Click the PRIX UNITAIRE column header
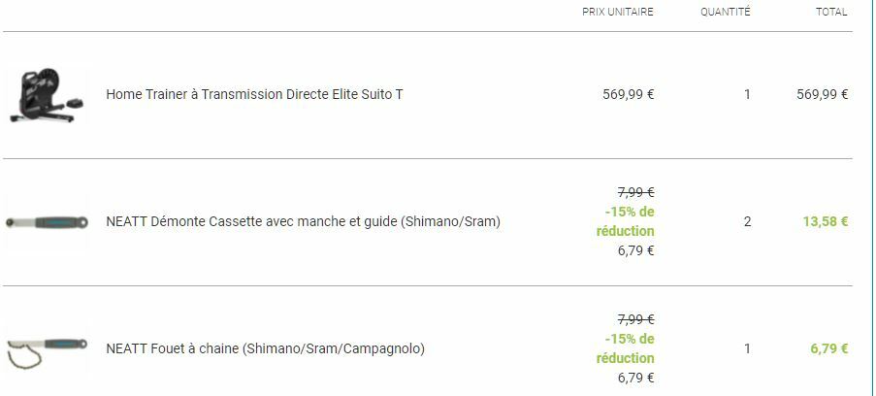This screenshot has width=876, height=396. [617, 13]
